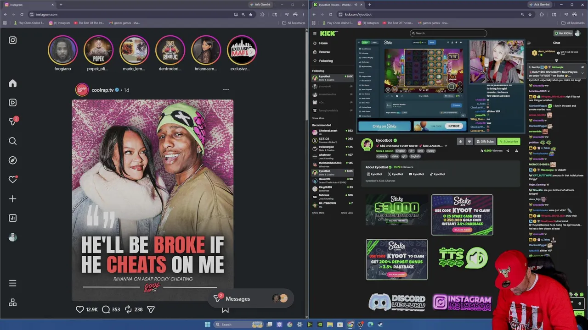The width and height of the screenshot is (588, 330).
Task: Open All Bookmarks folder in Kick window
Action: [573, 23]
